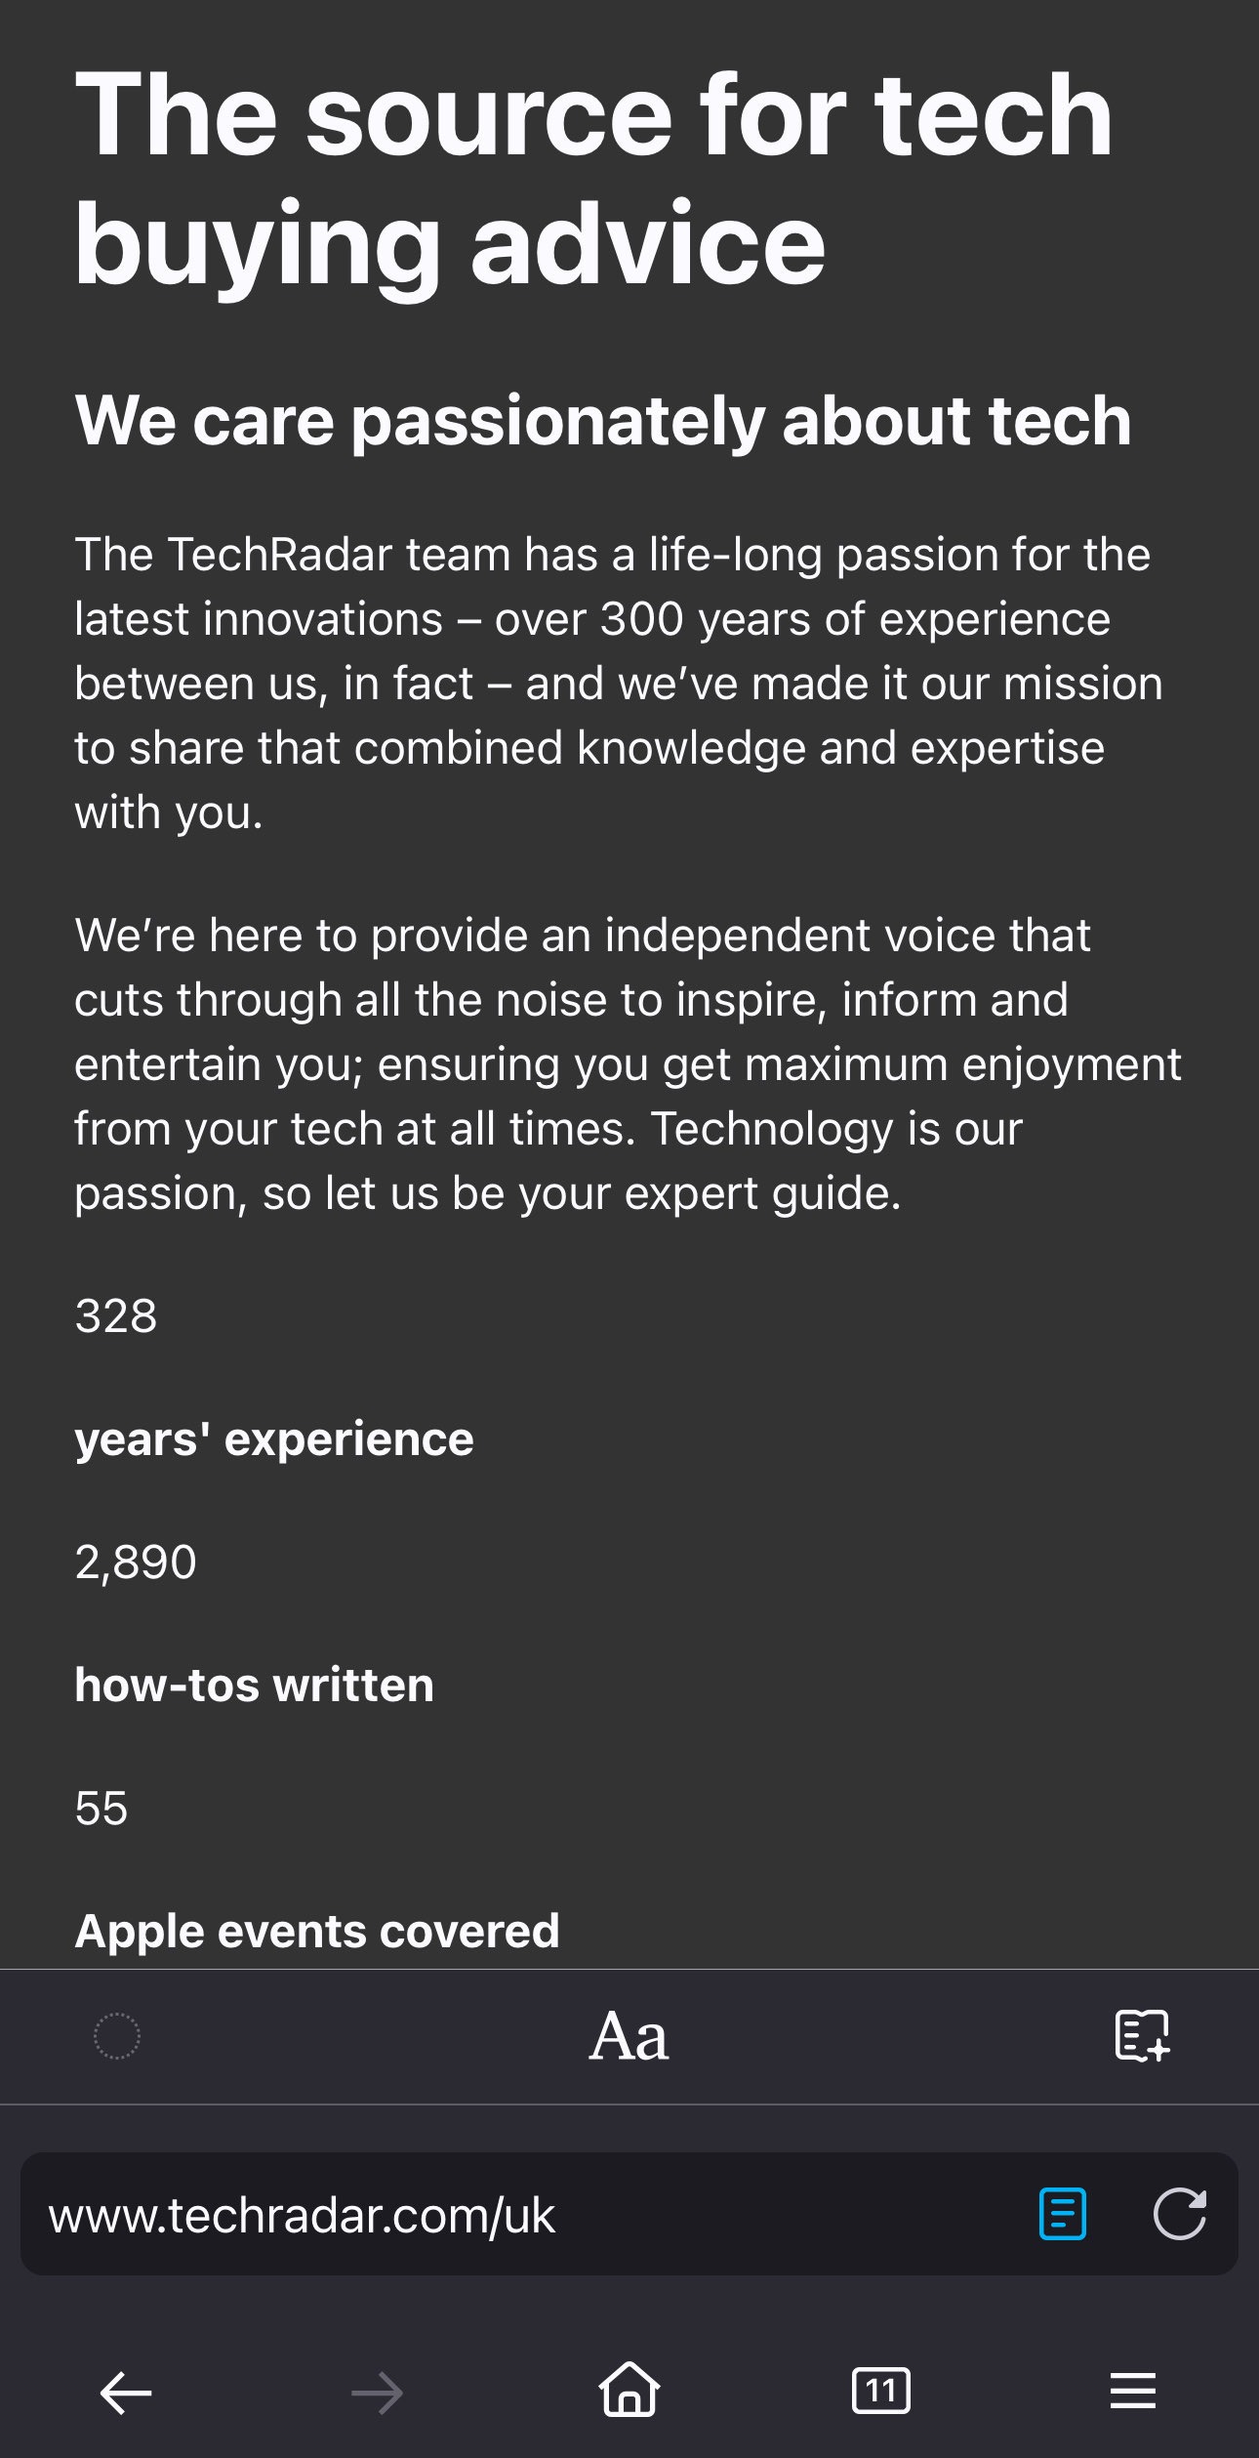1259x2458 pixels.
Task: Tap the "The source for tech buying advice" headline
Action: coord(593,179)
